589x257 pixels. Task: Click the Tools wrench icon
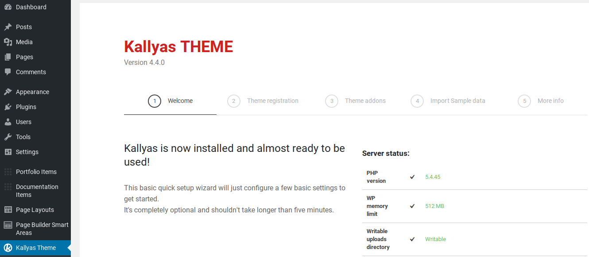[x=8, y=137]
